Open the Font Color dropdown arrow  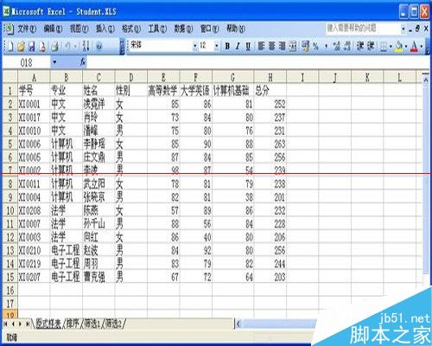point(422,46)
